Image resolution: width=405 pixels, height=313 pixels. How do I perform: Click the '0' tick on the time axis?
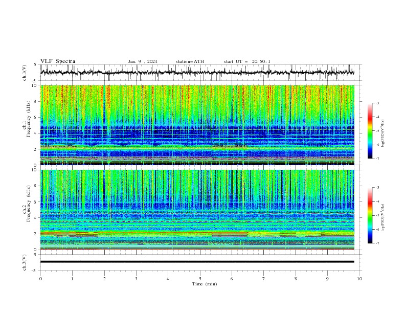point(40,279)
